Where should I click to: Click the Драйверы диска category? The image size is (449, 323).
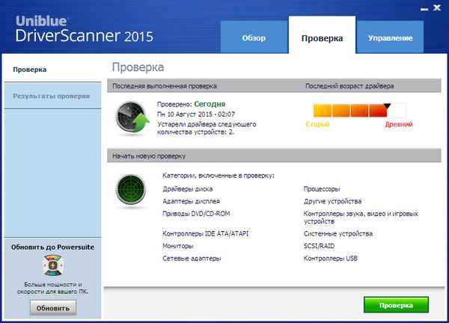pyautogui.click(x=187, y=190)
